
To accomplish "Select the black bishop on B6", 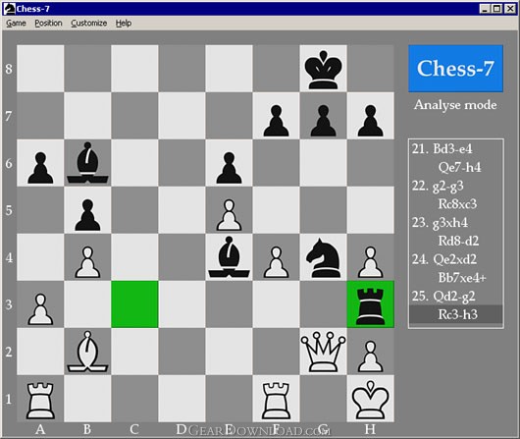I will pyautogui.click(x=87, y=163).
